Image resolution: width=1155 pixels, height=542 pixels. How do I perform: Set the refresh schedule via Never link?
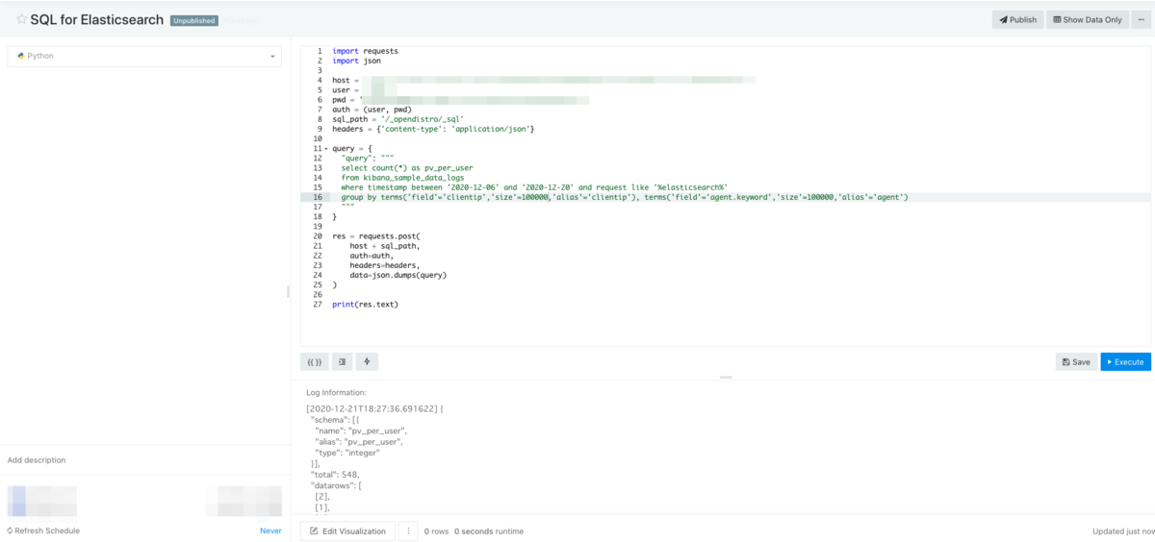click(270, 530)
